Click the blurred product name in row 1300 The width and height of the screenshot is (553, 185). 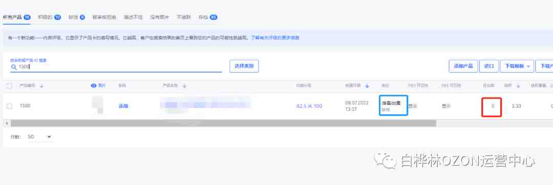point(205,105)
